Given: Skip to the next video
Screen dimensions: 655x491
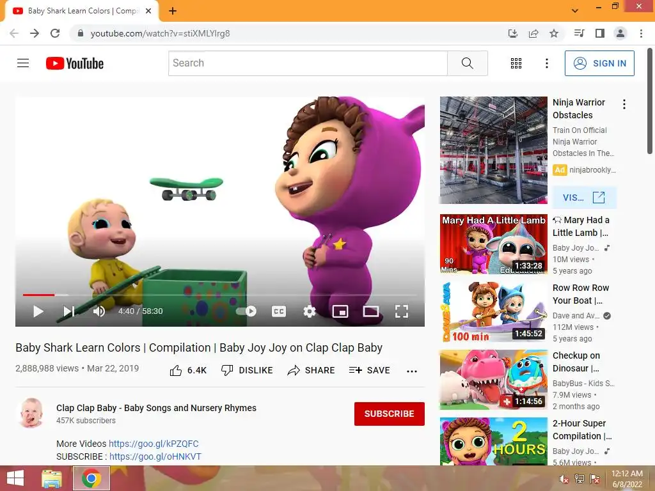Looking at the screenshot, I should click(69, 311).
